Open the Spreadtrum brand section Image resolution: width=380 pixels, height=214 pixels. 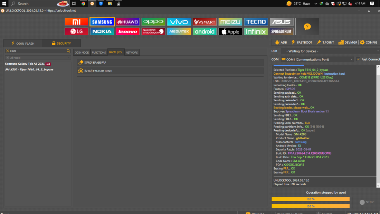(x=282, y=31)
